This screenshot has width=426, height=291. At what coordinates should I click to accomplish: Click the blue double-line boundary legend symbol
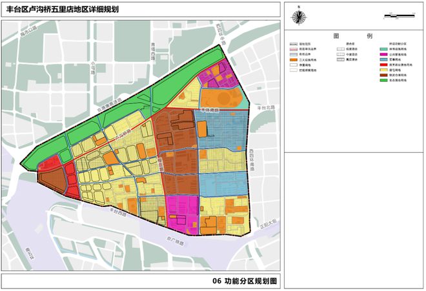(x=294, y=54)
